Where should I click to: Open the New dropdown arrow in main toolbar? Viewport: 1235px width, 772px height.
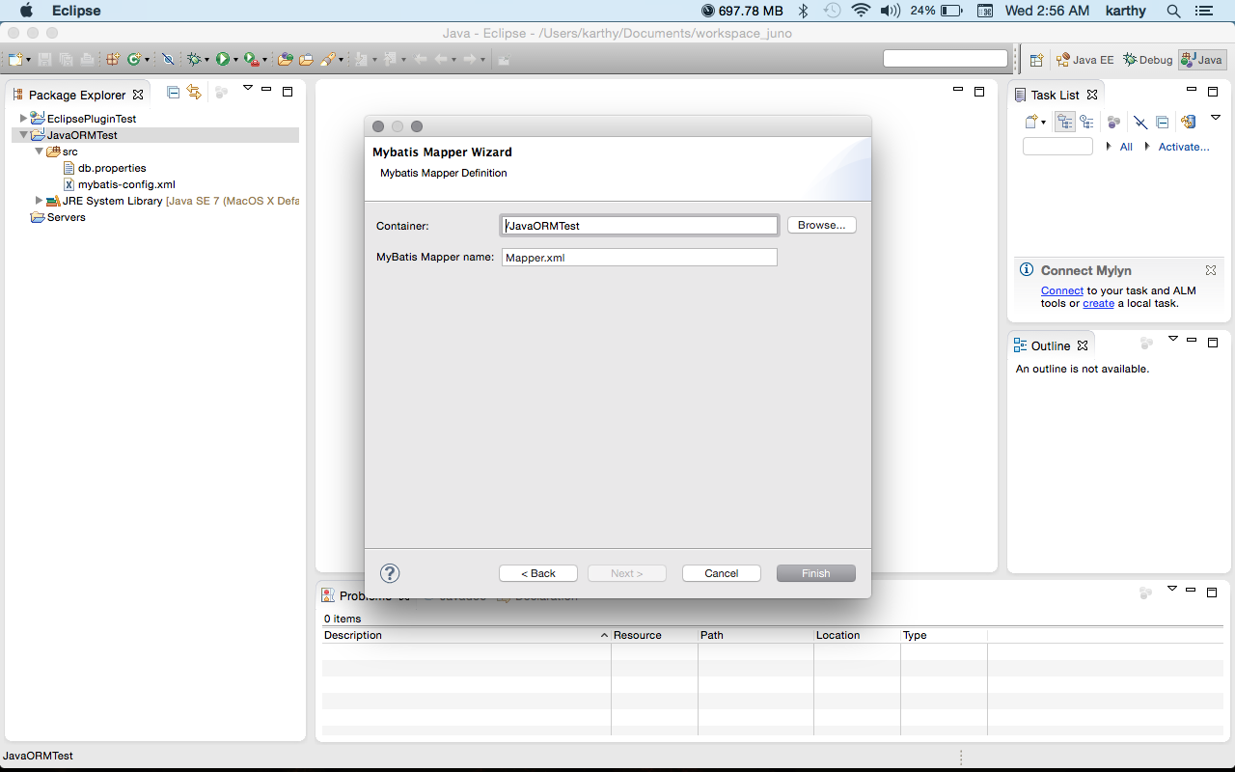pyautogui.click(x=28, y=60)
